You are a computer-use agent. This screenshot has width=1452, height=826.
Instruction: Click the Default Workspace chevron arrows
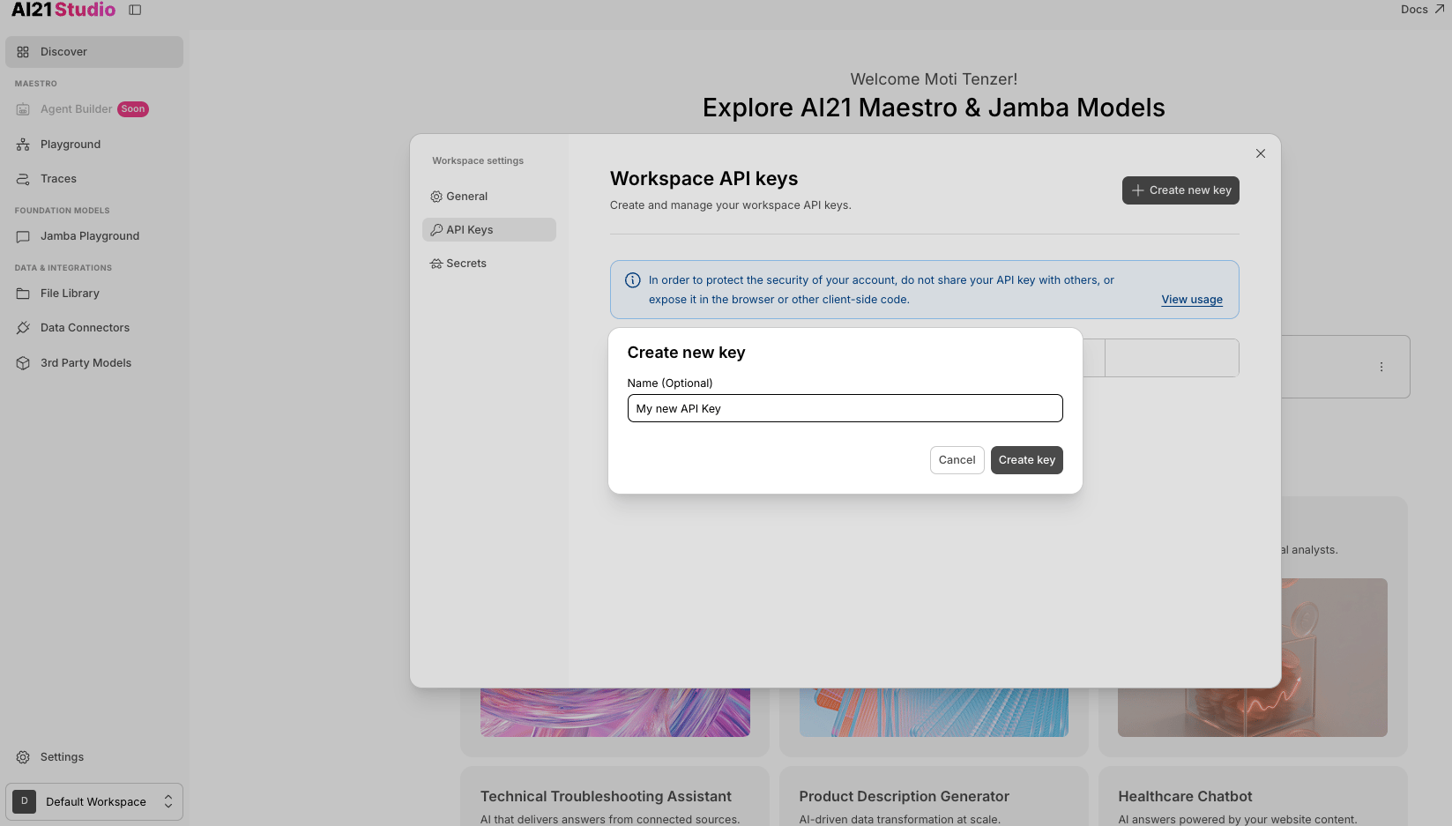point(168,802)
